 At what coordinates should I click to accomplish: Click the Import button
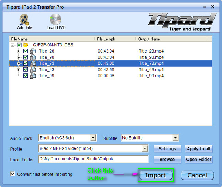click(x=156, y=175)
